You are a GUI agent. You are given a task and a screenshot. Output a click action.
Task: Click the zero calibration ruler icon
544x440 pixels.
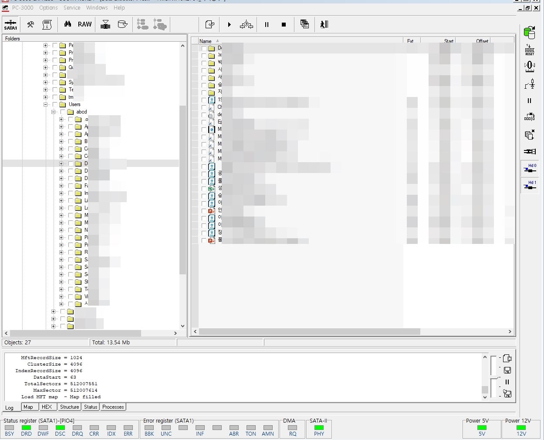[530, 67]
